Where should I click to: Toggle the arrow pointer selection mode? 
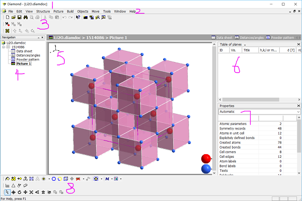8,192
